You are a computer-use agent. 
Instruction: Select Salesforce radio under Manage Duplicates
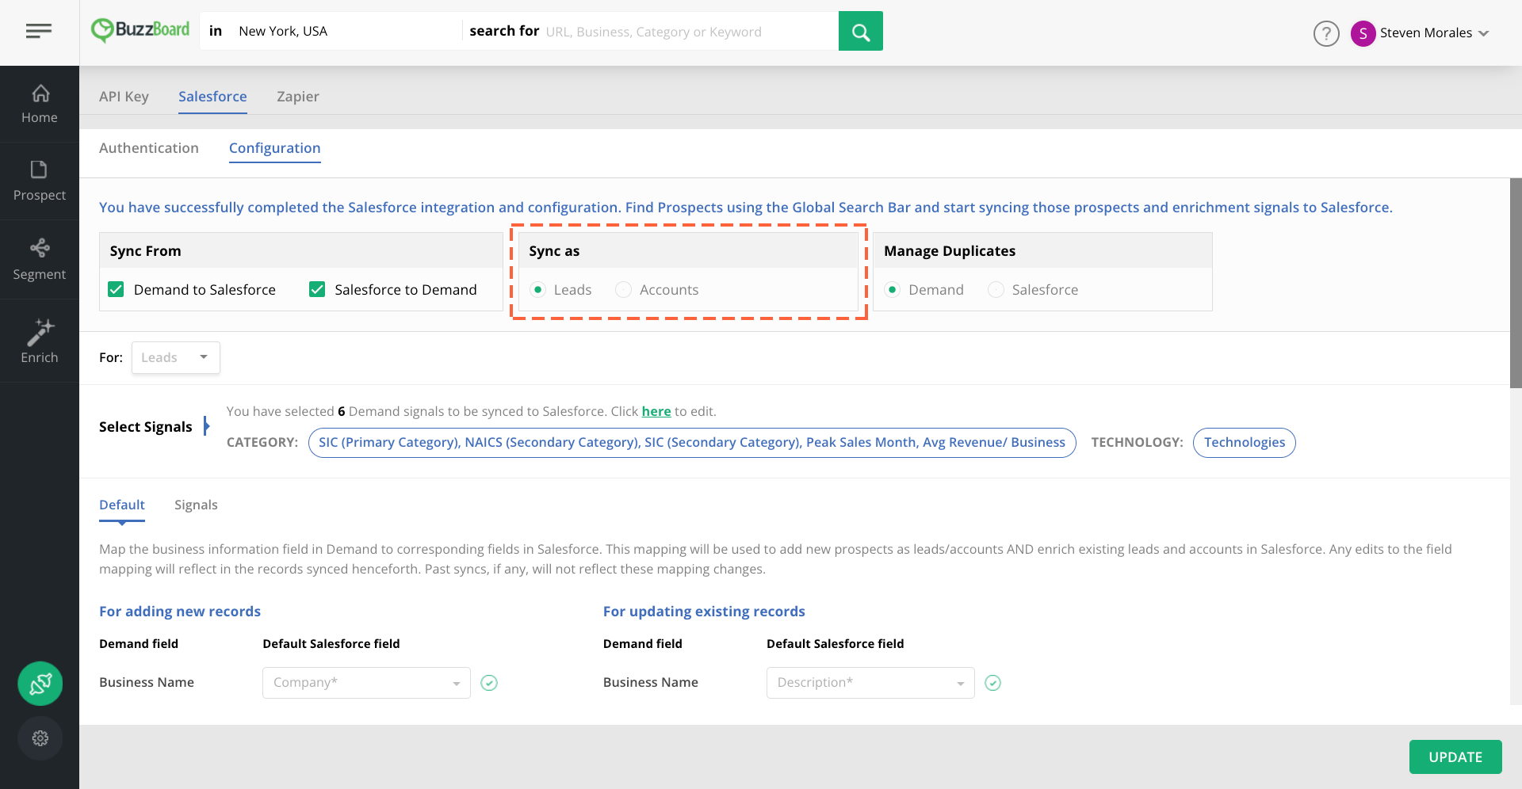coord(996,289)
